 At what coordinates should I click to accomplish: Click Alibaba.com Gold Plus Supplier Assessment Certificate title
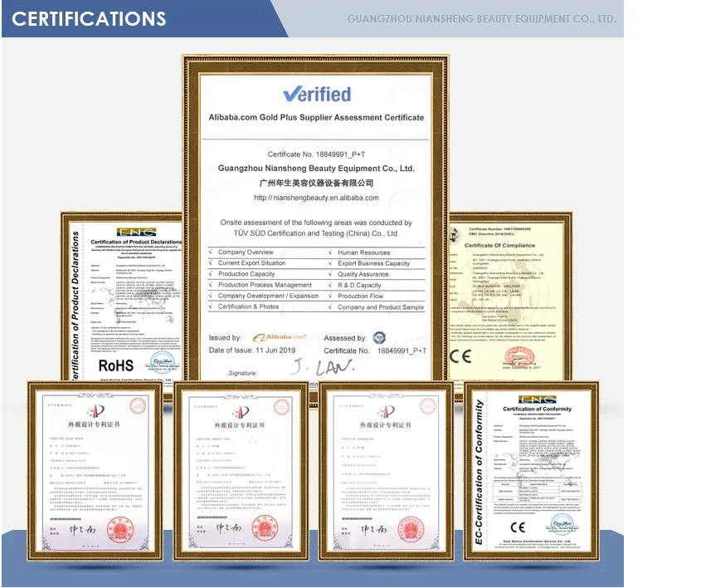316,117
